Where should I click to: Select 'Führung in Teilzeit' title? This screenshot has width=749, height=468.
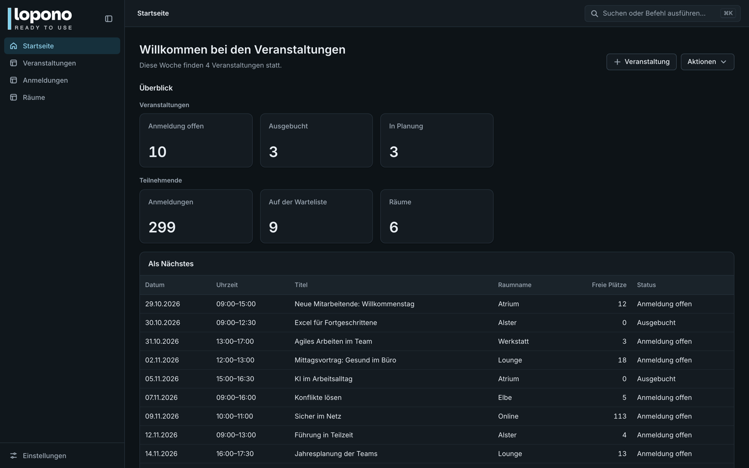[324, 435]
